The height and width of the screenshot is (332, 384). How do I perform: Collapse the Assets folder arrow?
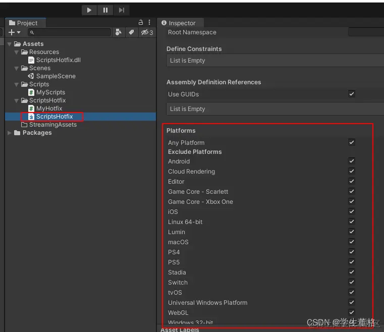10,44
